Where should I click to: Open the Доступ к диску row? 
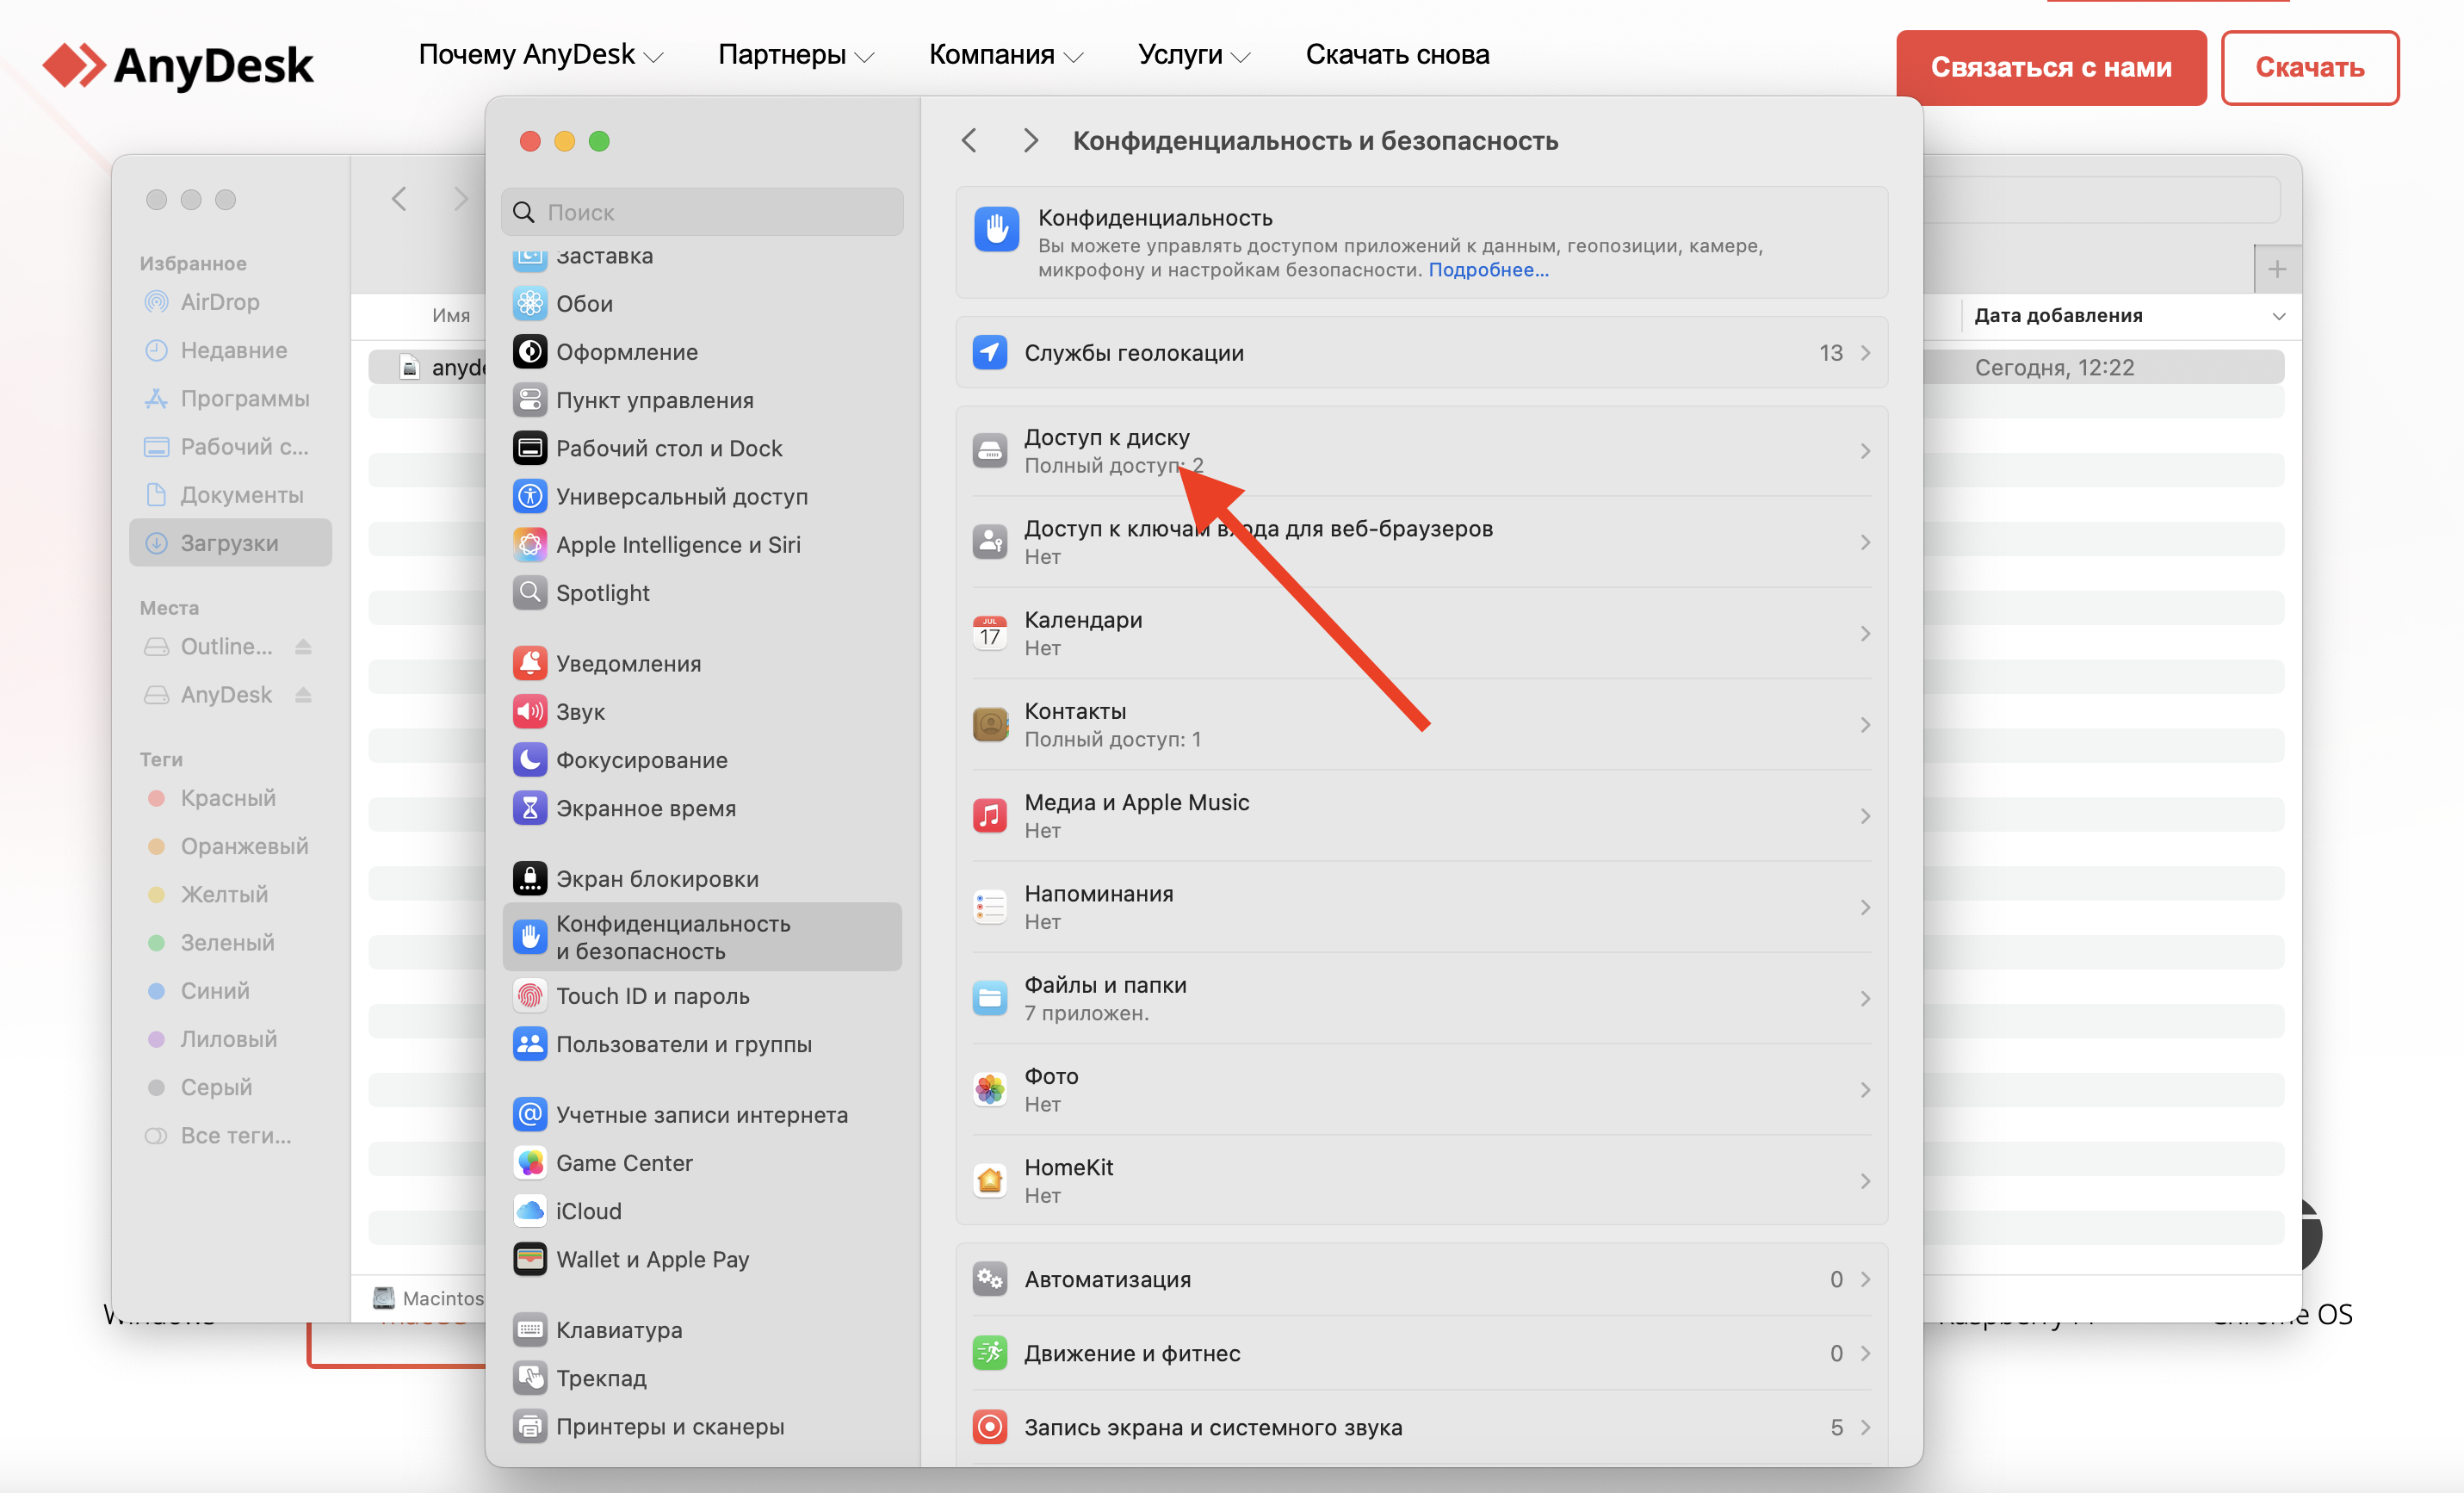click(1421, 451)
